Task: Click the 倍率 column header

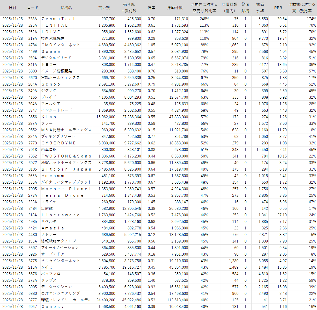Action: [151, 8]
